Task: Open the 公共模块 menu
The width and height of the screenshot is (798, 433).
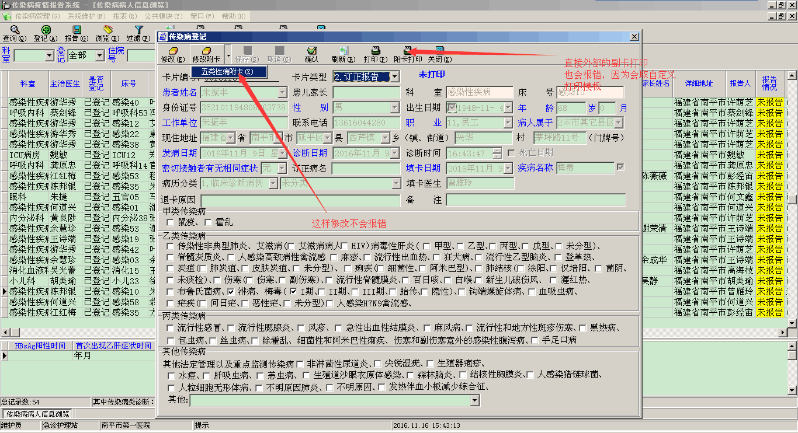Action: coord(165,16)
